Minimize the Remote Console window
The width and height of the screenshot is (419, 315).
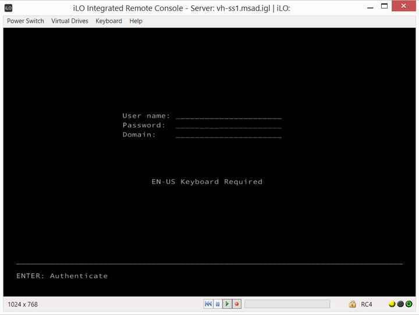pos(370,8)
